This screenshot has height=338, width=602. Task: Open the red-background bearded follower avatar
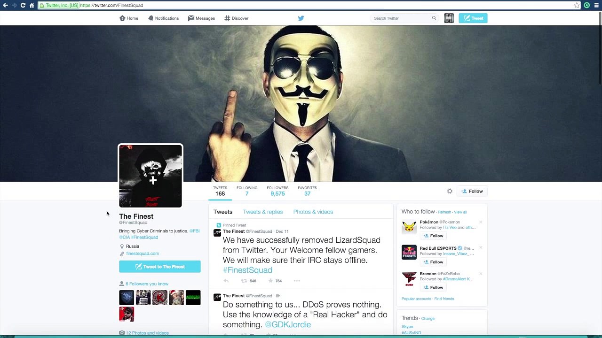click(x=127, y=314)
